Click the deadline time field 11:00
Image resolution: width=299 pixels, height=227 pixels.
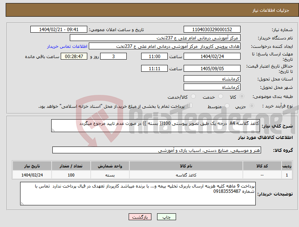[x=154, y=57]
